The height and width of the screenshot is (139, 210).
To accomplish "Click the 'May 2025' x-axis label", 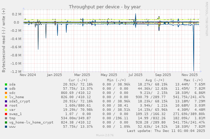I will pos(109,75).
